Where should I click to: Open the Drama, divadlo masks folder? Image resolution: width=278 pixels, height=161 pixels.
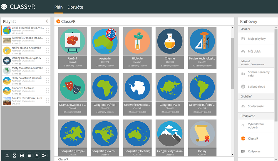tap(73, 94)
